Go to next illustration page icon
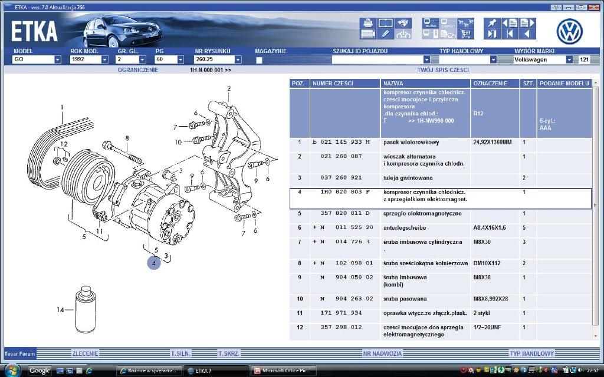The height and width of the screenshot is (377, 604). pyautogui.click(x=527, y=23)
